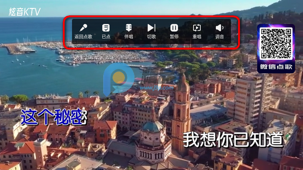The height and width of the screenshot is (170, 303).
Task: Click the 微信点歌 QR code
Action: click(276, 43)
